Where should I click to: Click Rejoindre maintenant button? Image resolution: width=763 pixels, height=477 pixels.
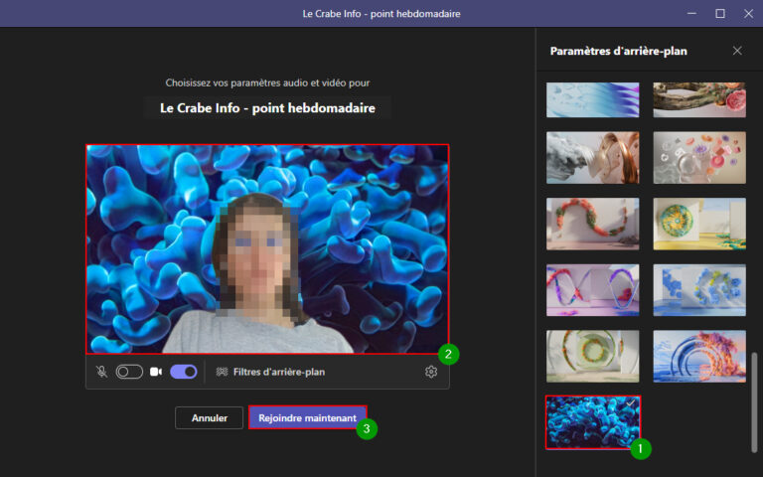(x=308, y=418)
